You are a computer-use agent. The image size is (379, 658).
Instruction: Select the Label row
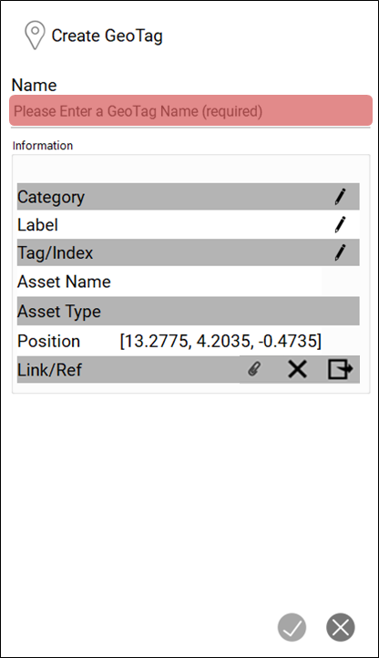coord(188,224)
